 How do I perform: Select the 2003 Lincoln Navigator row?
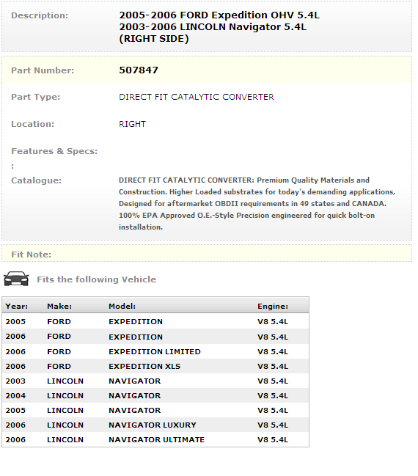pyautogui.click(x=155, y=381)
